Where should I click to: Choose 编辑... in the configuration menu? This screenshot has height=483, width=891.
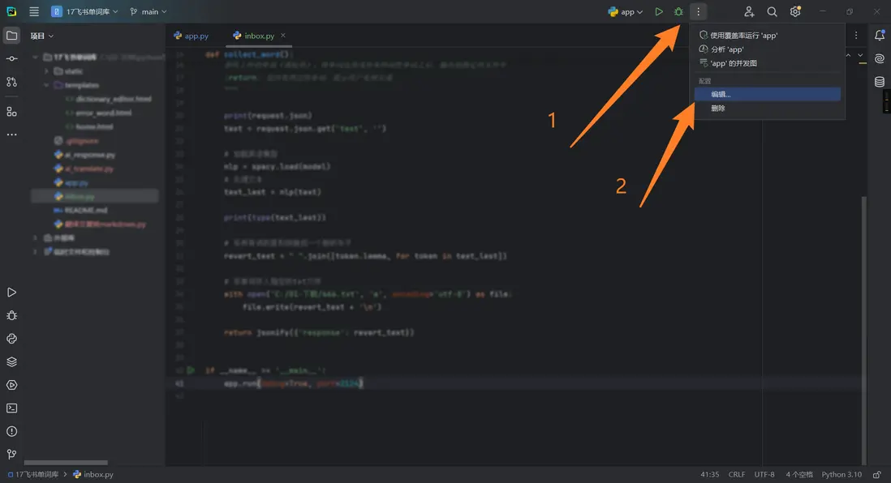(767, 94)
